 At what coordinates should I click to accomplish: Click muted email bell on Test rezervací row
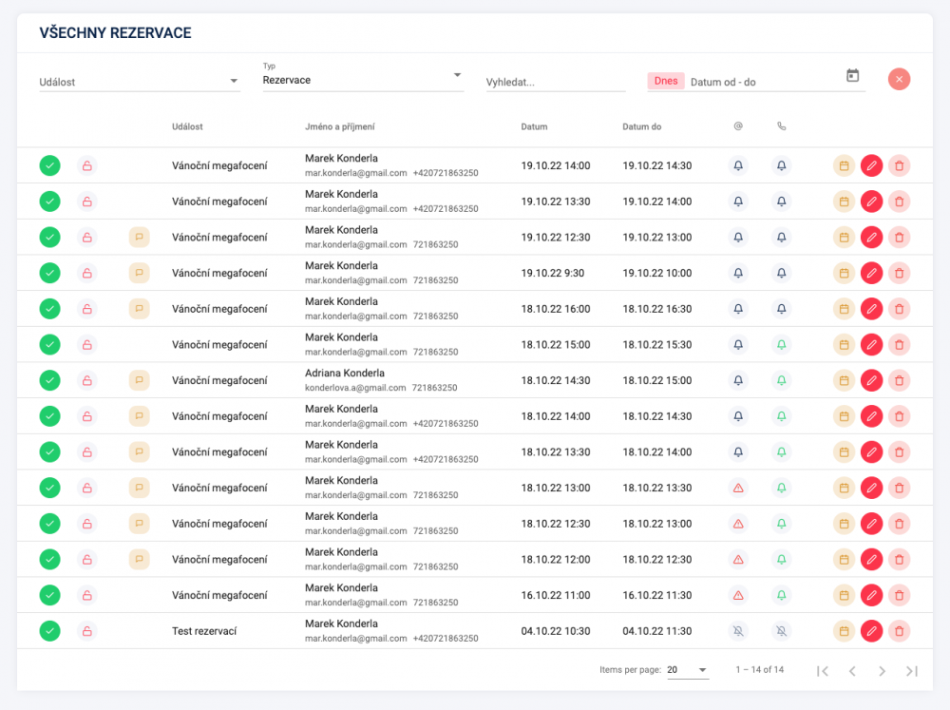[x=738, y=630]
